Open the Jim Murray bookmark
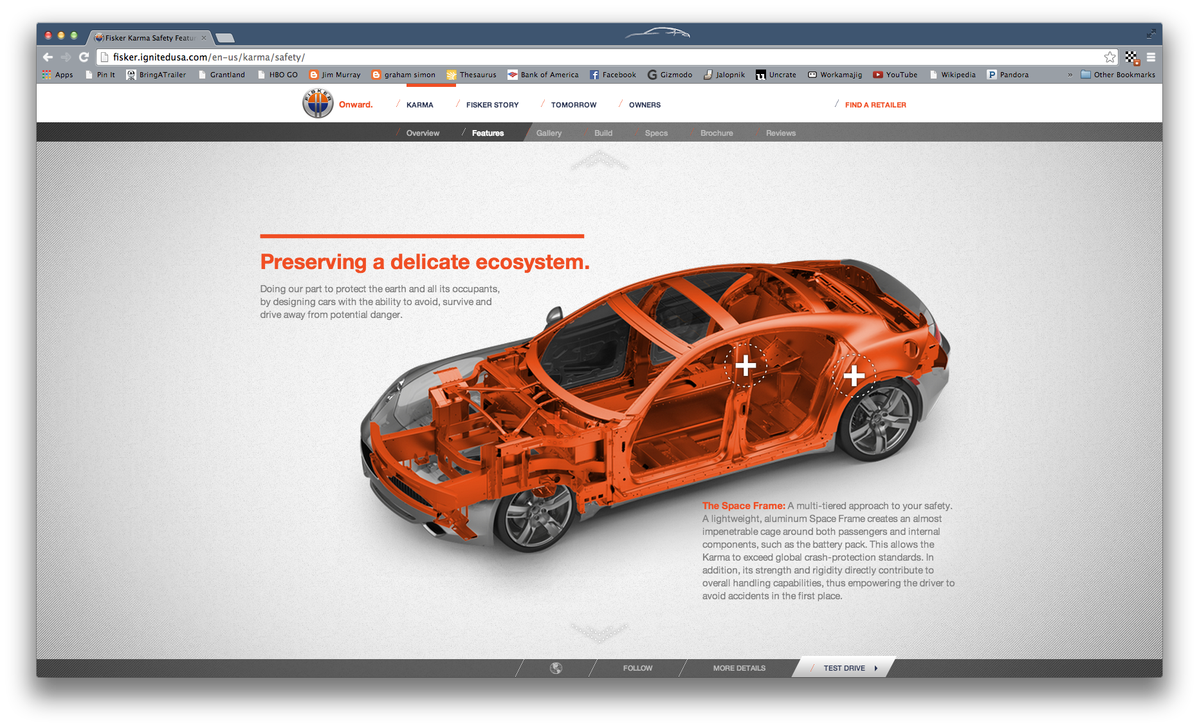 point(334,75)
